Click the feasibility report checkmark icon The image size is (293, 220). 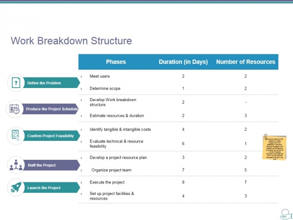click(16, 136)
